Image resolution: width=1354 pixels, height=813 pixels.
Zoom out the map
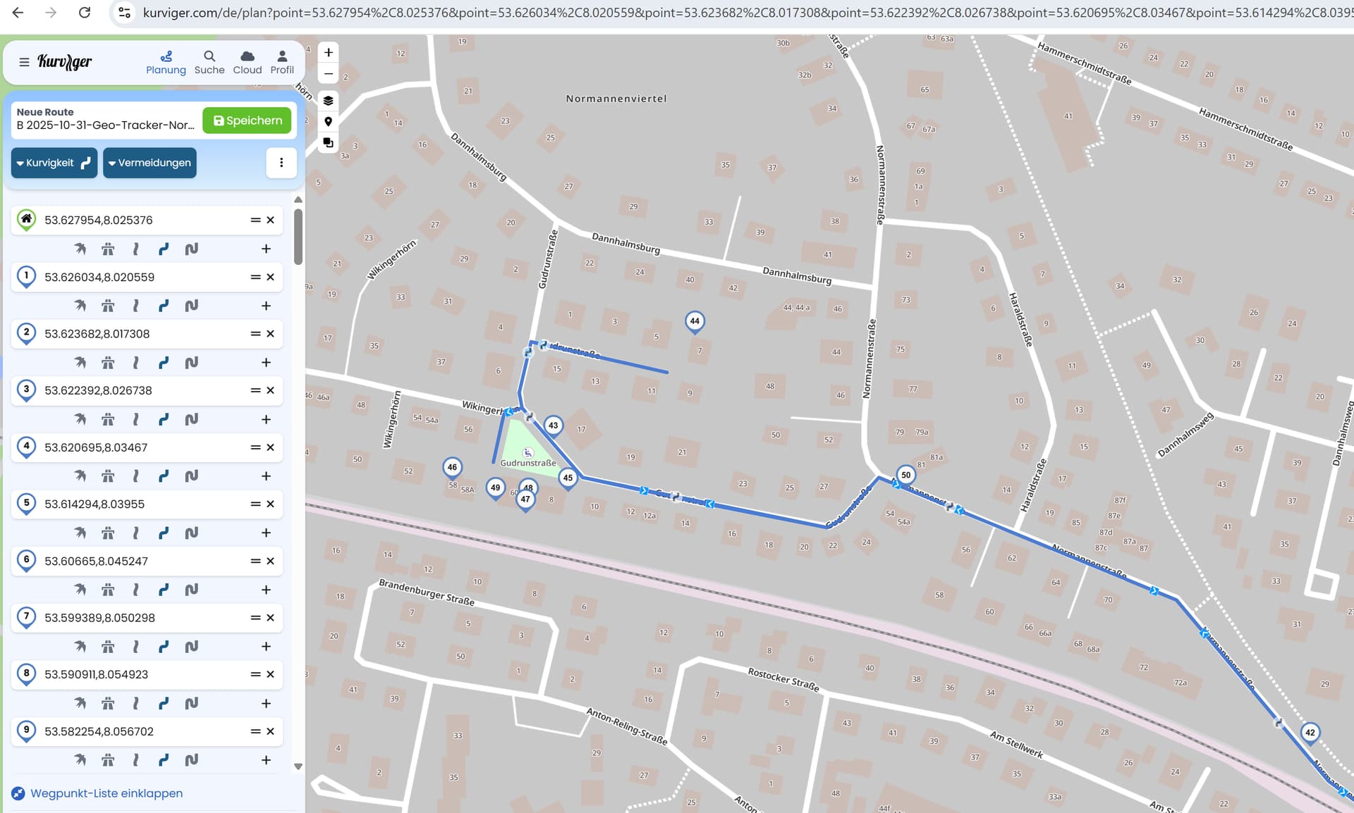click(x=328, y=74)
